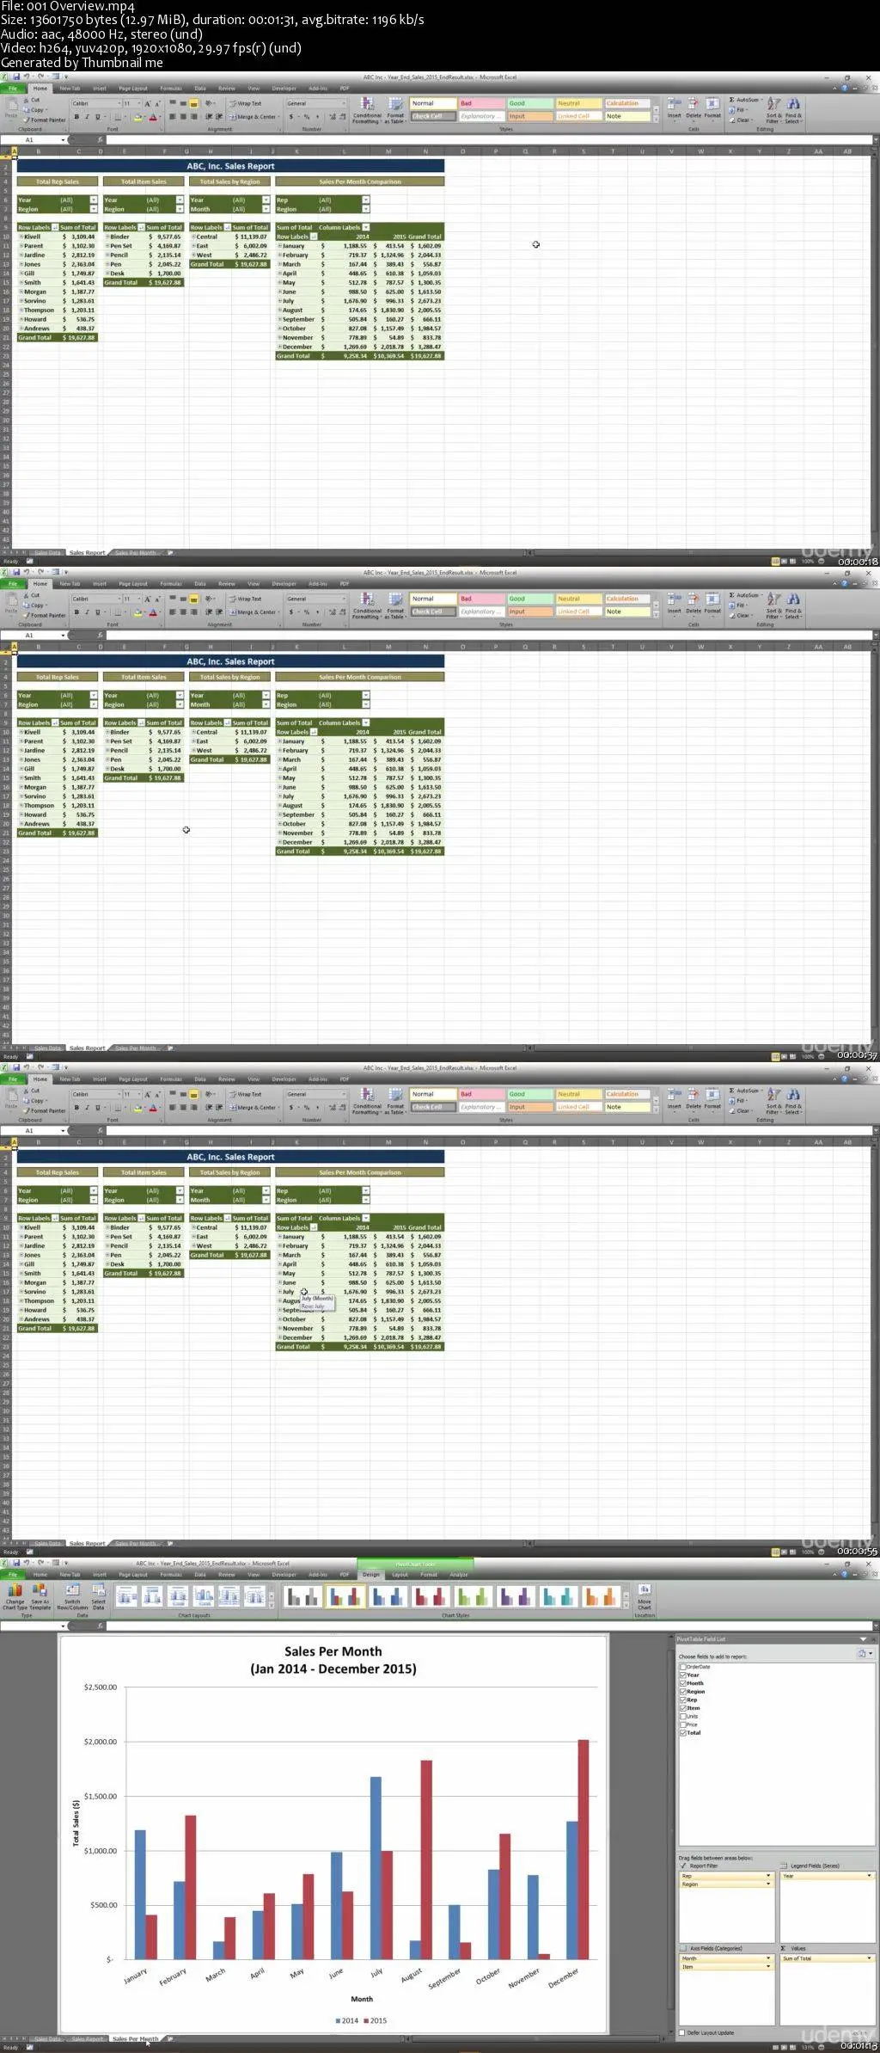Tick the Price field checkbox

[x=683, y=1724]
